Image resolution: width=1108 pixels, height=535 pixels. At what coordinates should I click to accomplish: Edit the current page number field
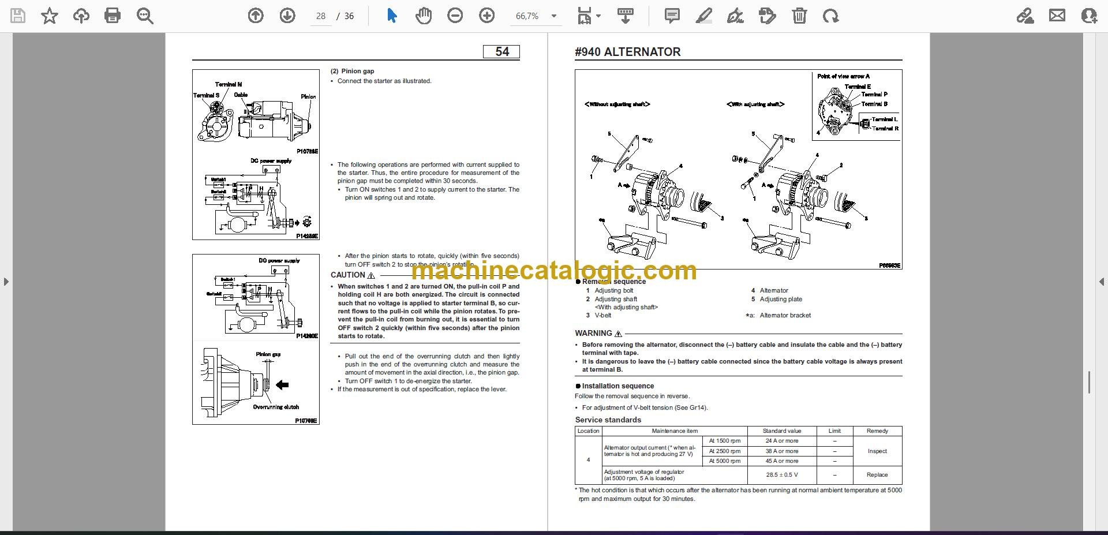(x=321, y=16)
